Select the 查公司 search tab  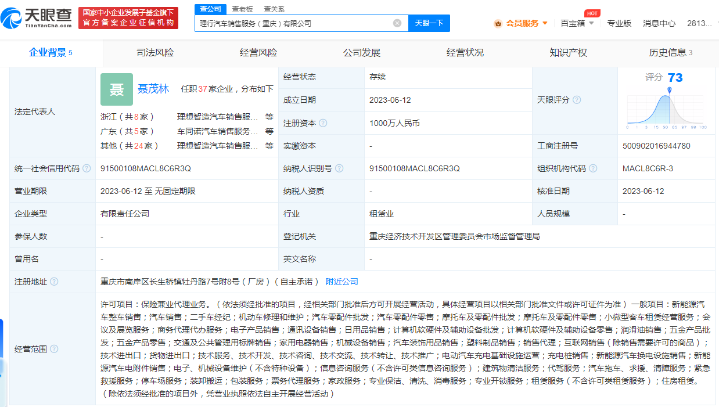(x=210, y=9)
